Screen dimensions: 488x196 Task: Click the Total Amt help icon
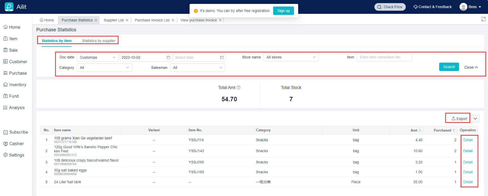(x=238, y=88)
